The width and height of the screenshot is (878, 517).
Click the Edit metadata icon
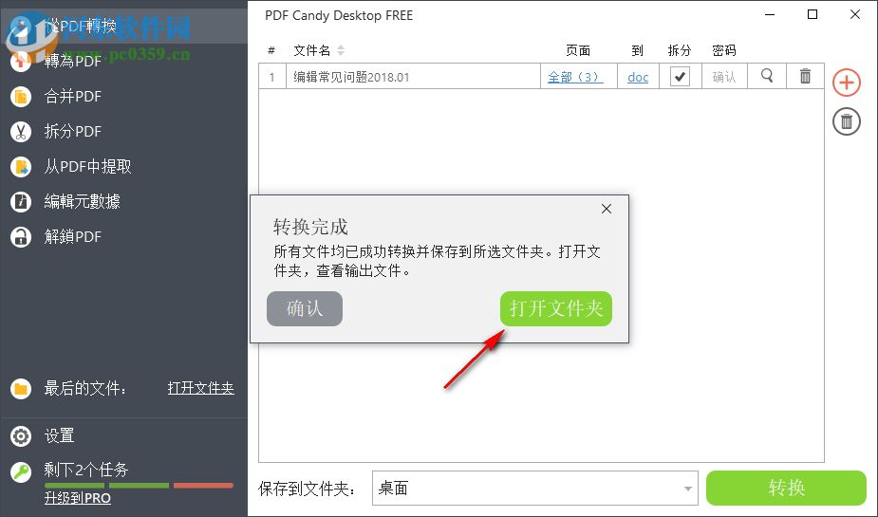click(21, 201)
